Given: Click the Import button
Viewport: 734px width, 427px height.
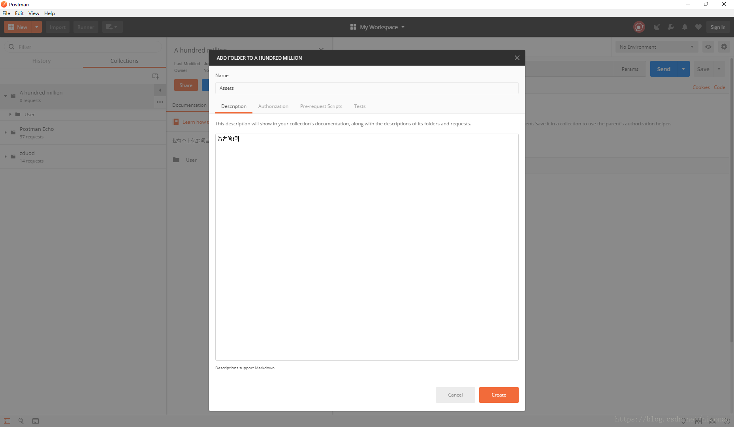Looking at the screenshot, I should [58, 27].
